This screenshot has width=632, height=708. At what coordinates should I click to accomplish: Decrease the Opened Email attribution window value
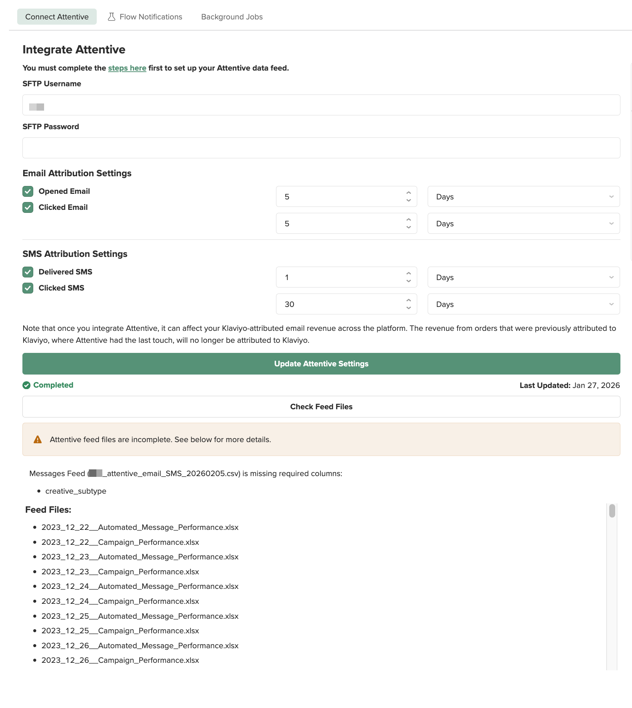point(409,201)
